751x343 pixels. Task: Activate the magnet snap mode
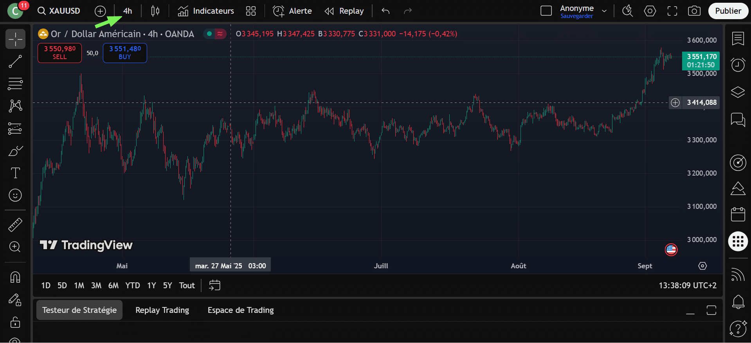tap(15, 277)
